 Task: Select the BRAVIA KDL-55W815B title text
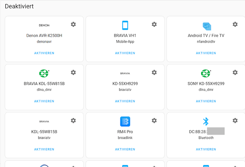(x=44, y=83)
